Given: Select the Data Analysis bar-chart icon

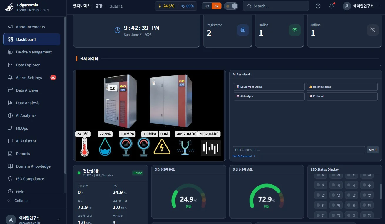Looking at the screenshot, I should (10, 103).
